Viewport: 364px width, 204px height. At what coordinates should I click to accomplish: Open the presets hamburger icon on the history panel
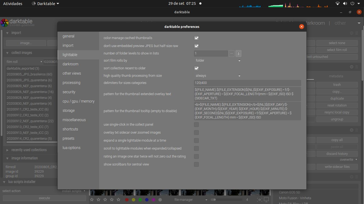[357, 130]
